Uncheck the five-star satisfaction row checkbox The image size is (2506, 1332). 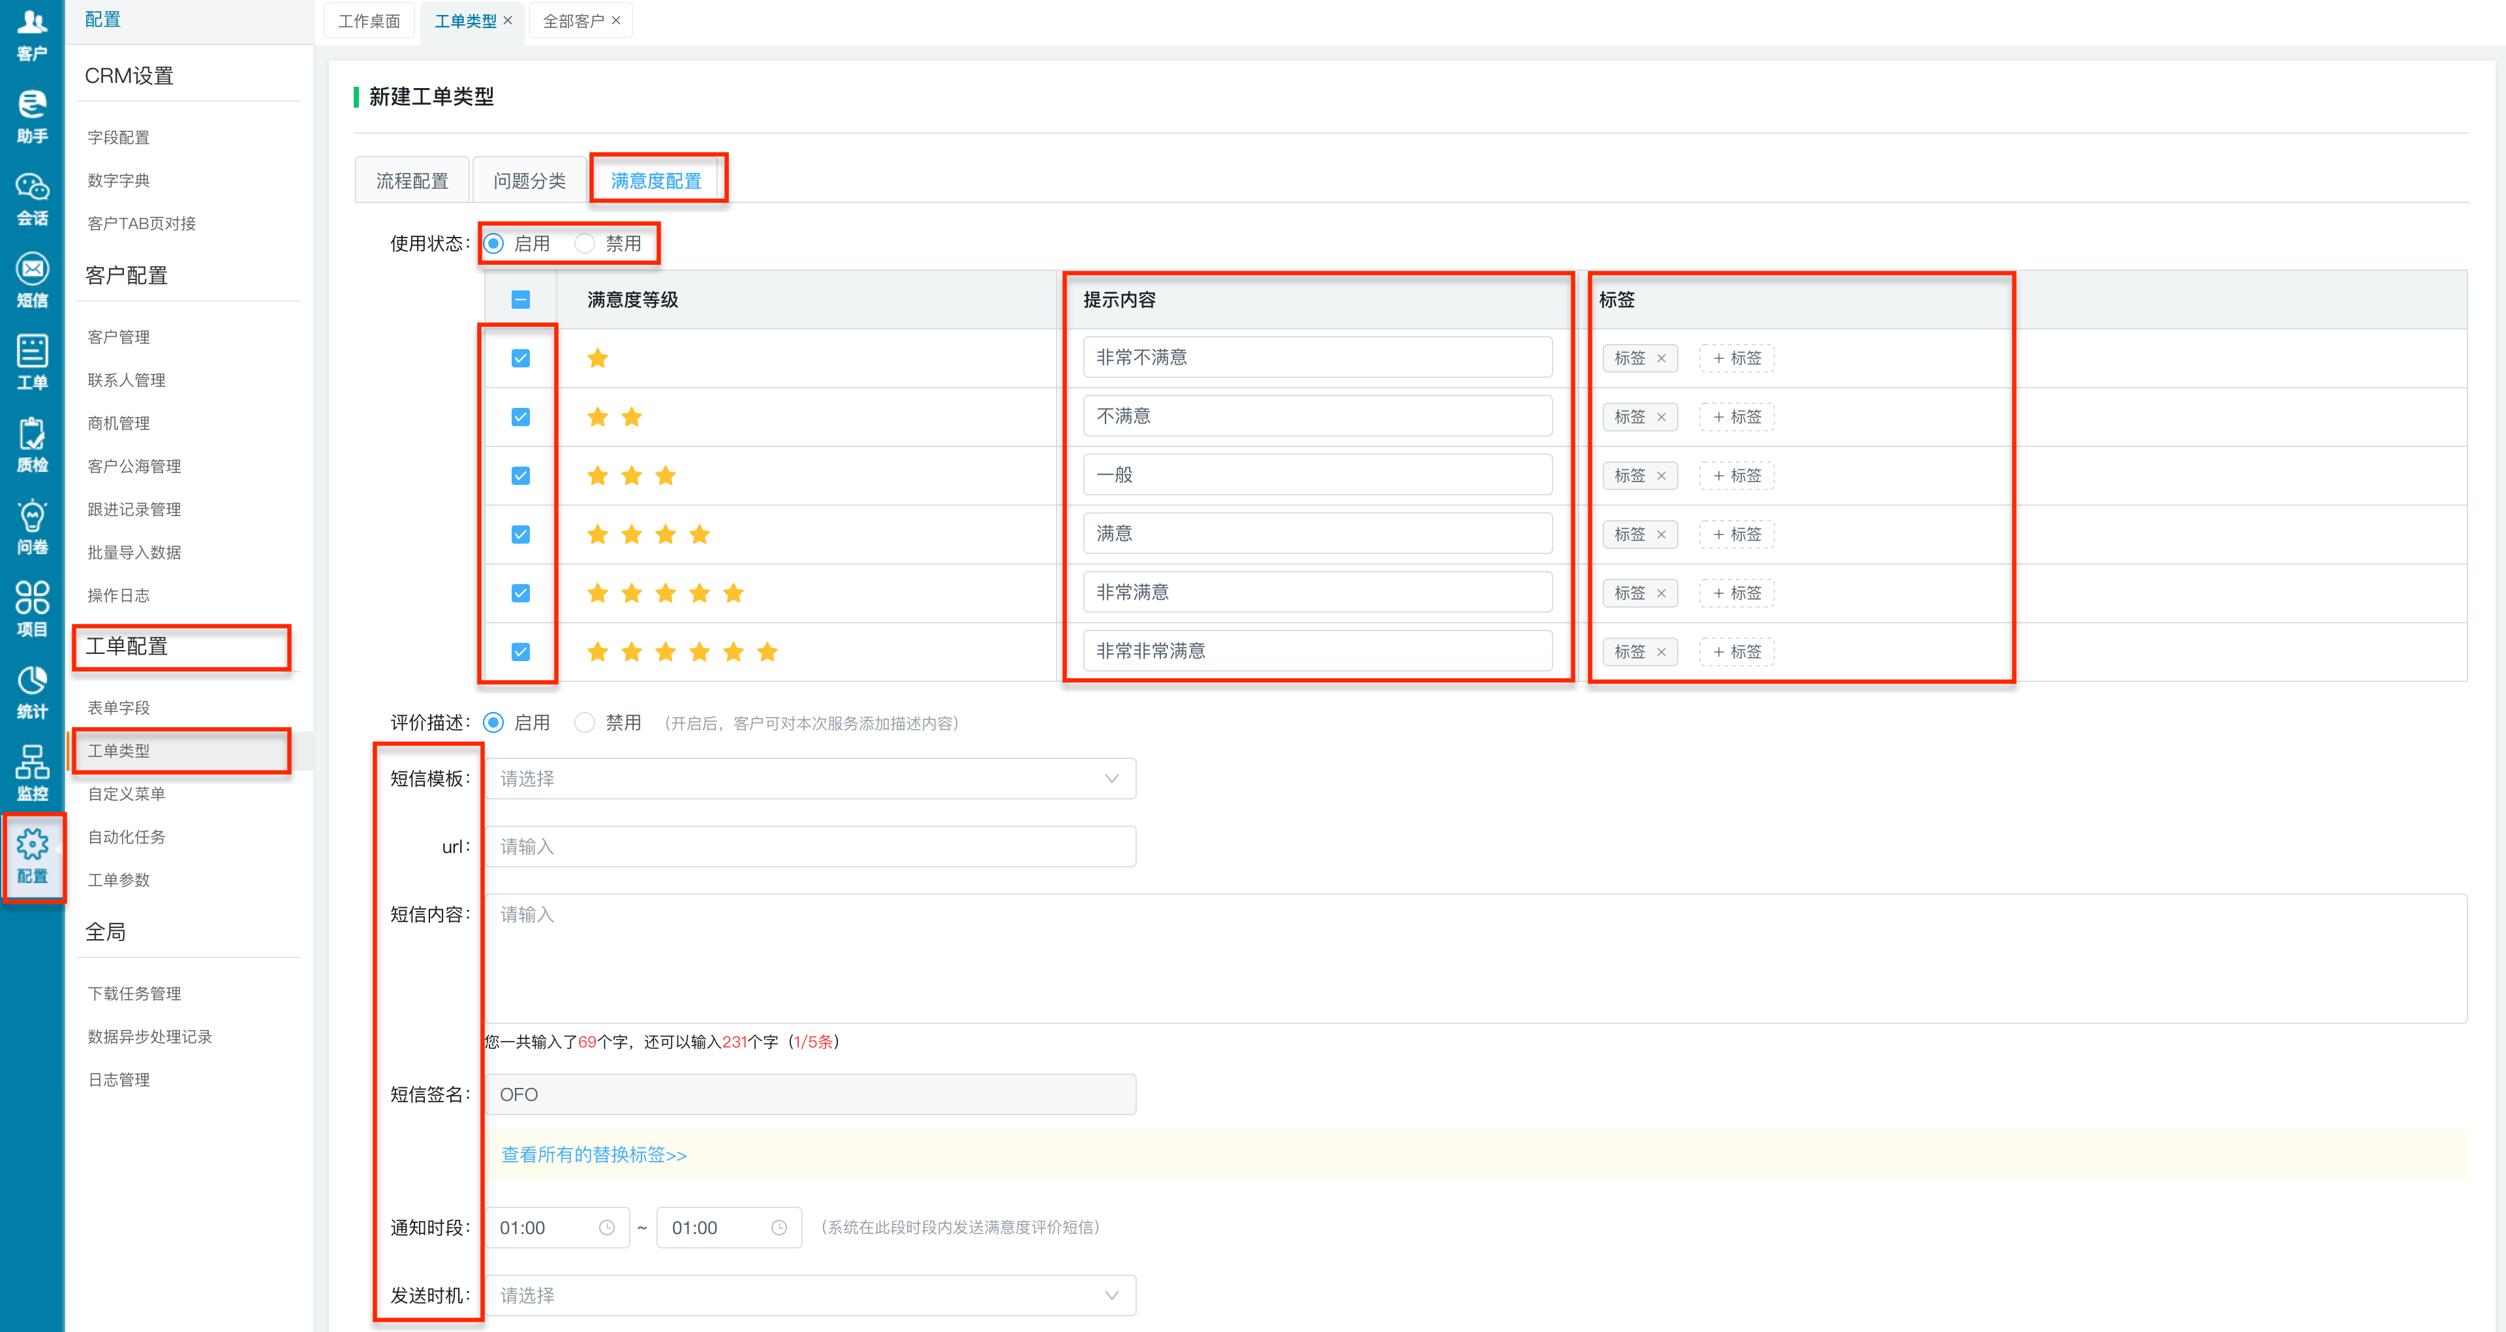pyautogui.click(x=521, y=593)
